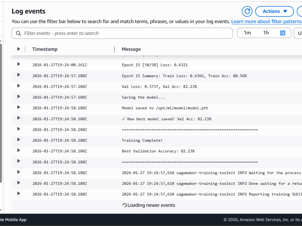This screenshot has width=302, height=226.
Task: Click timestamp 2026-01-27T19:24:00.161Z
Action: tap(60, 65)
